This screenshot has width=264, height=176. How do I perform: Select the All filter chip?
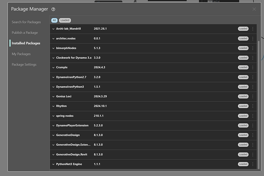pyautogui.click(x=54, y=20)
